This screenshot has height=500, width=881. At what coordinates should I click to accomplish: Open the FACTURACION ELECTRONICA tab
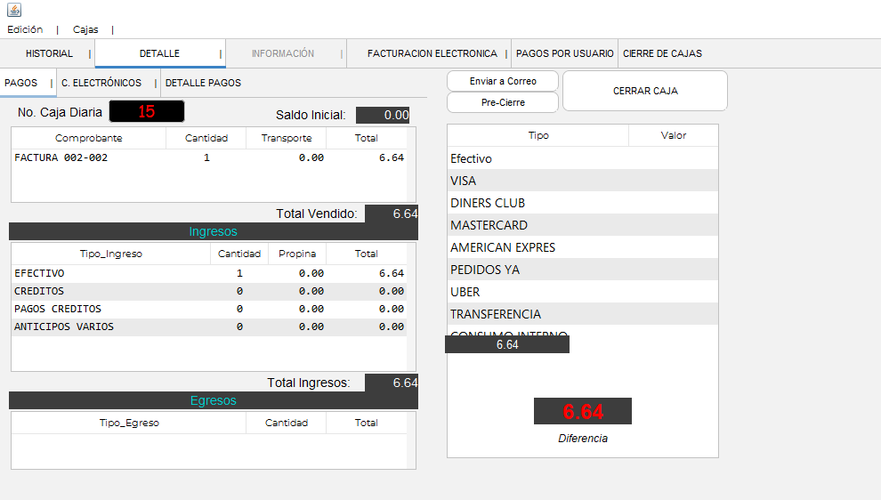tap(432, 53)
